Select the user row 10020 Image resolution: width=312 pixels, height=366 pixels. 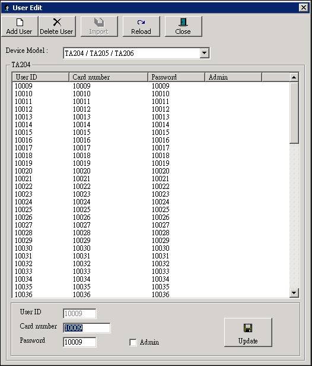pos(151,171)
